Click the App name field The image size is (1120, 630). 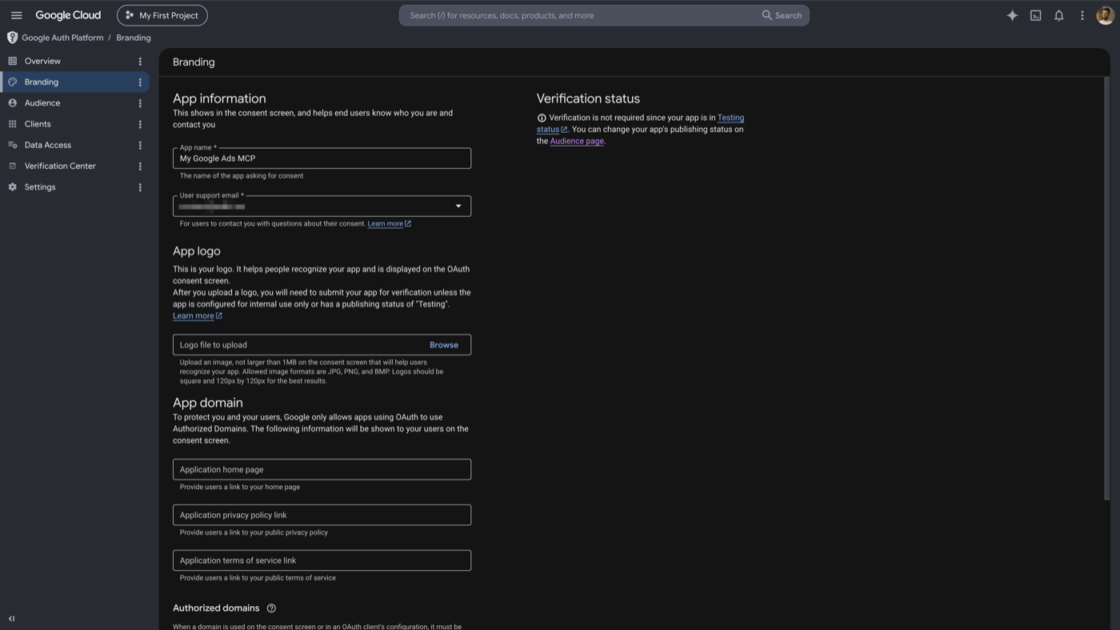tap(322, 158)
